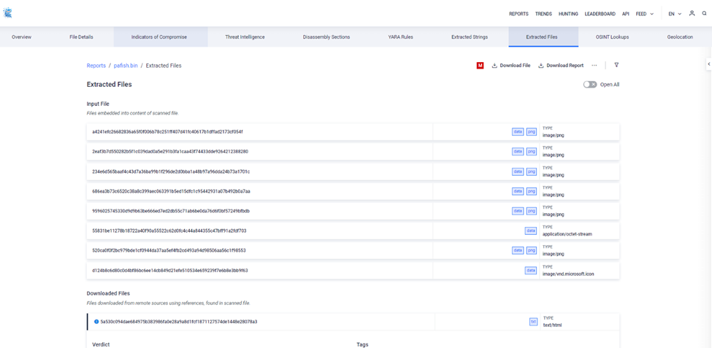Click info icon beside the downloaded file hash

coord(96,322)
